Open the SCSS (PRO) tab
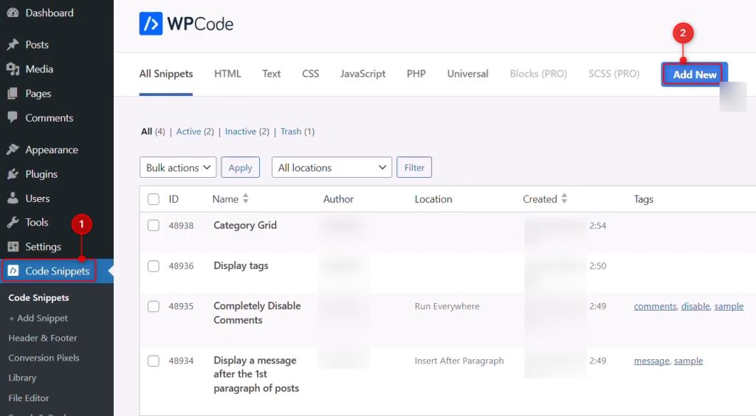 (x=614, y=74)
